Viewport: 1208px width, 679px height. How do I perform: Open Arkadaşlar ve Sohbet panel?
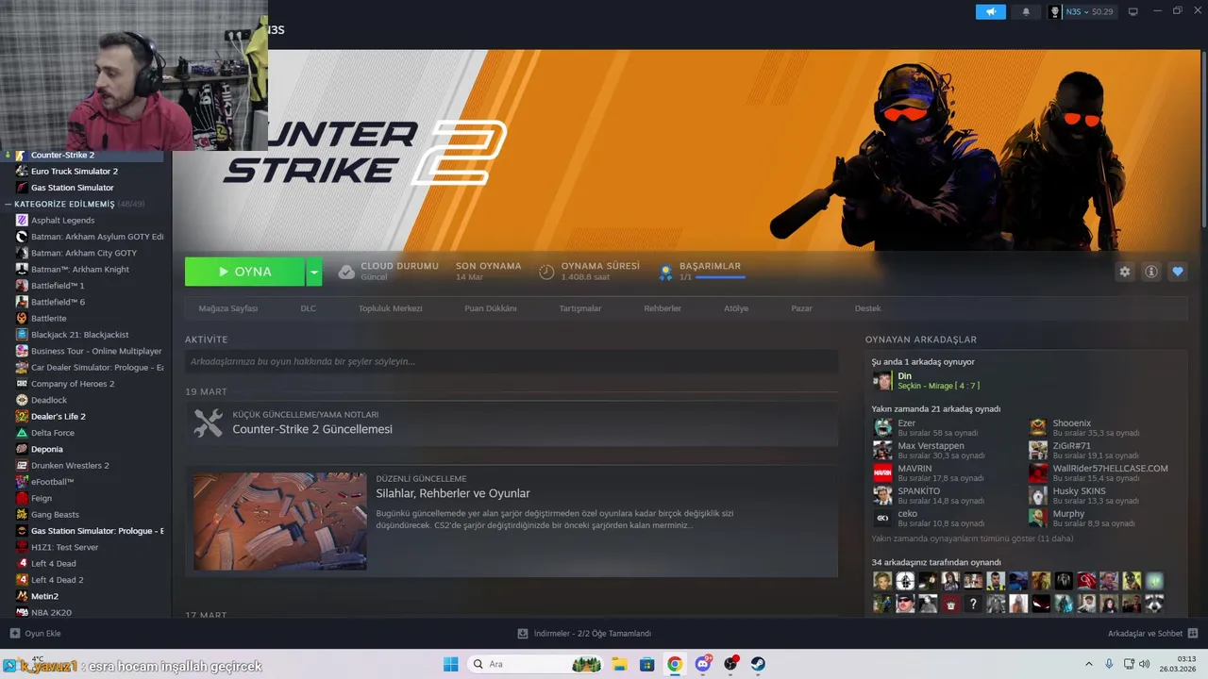[x=1152, y=634]
